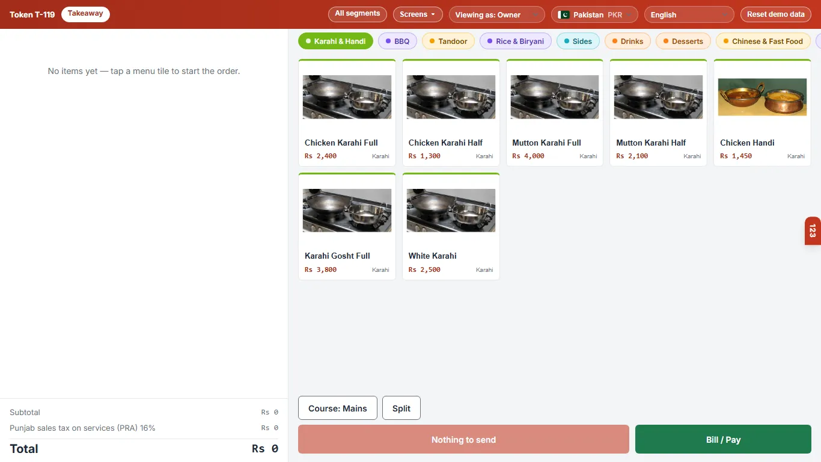Open the Desserts category
Image resolution: width=821 pixels, height=462 pixels.
click(x=683, y=41)
